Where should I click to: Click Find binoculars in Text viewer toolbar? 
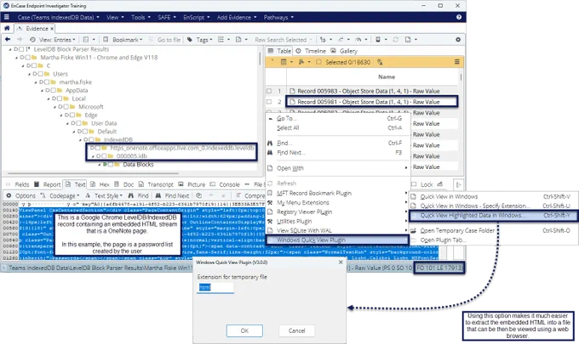click(x=131, y=195)
